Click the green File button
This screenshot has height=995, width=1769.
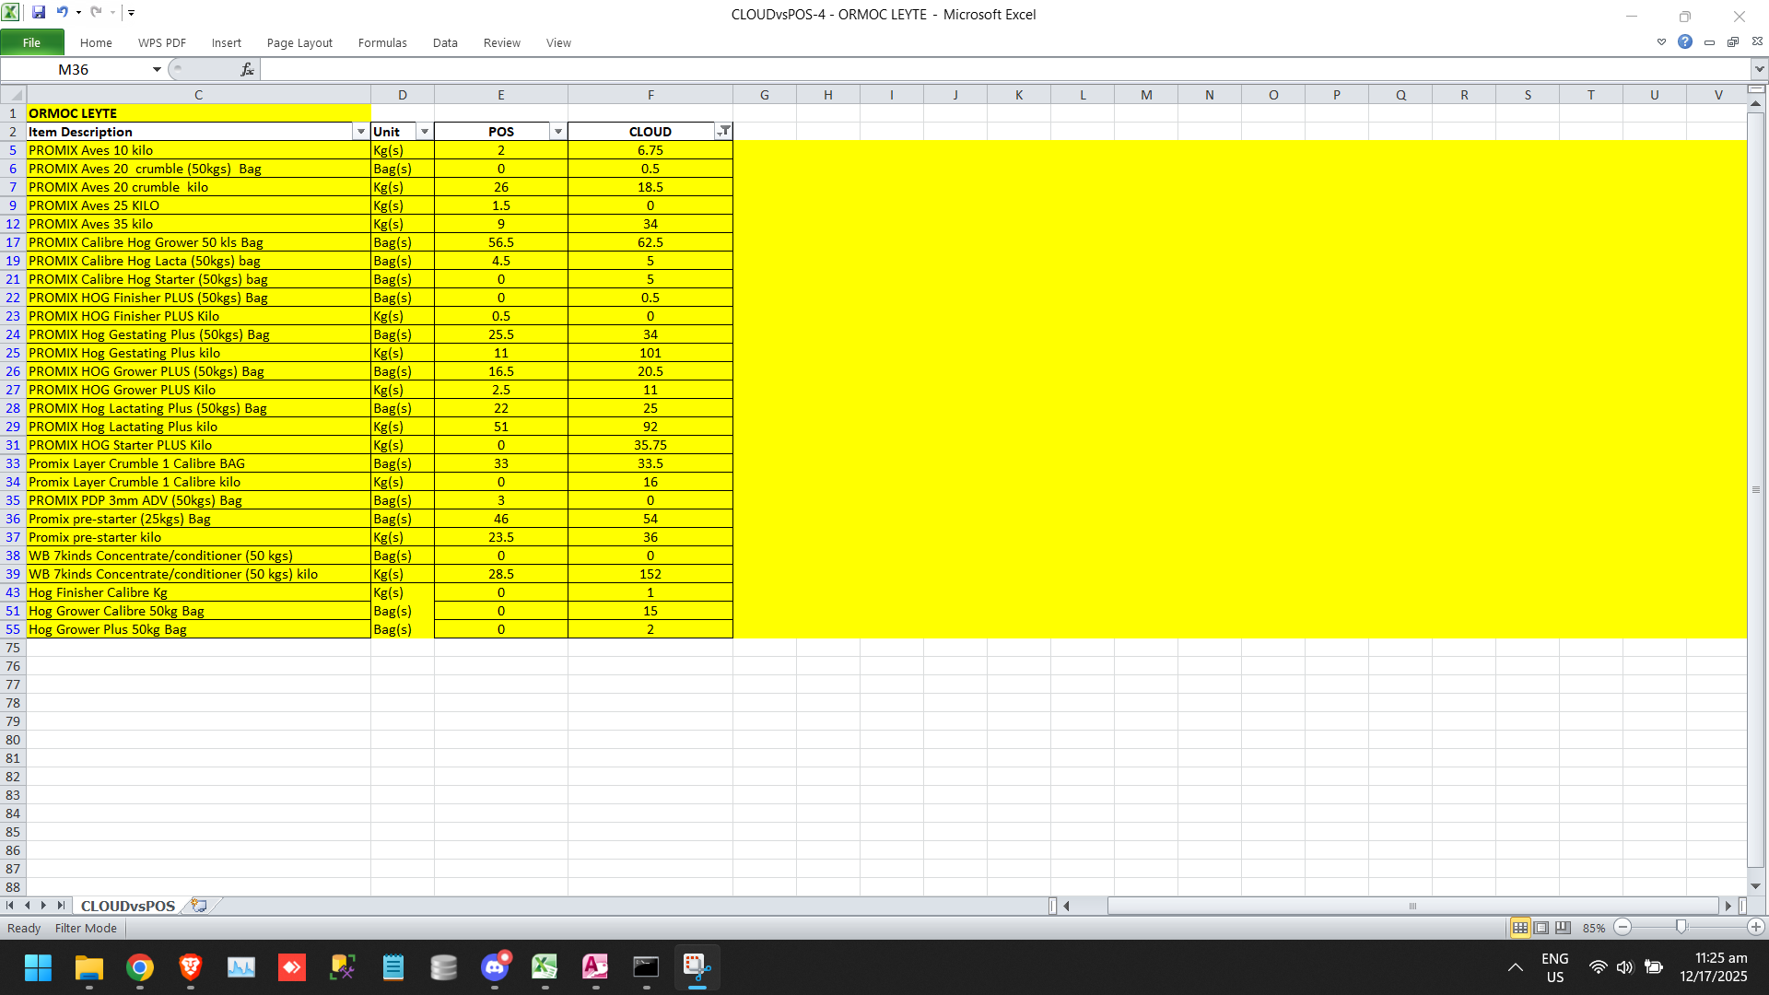(x=32, y=42)
